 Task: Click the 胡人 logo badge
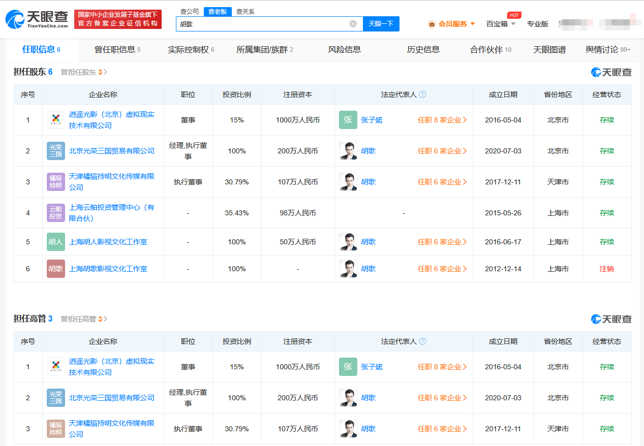click(56, 242)
